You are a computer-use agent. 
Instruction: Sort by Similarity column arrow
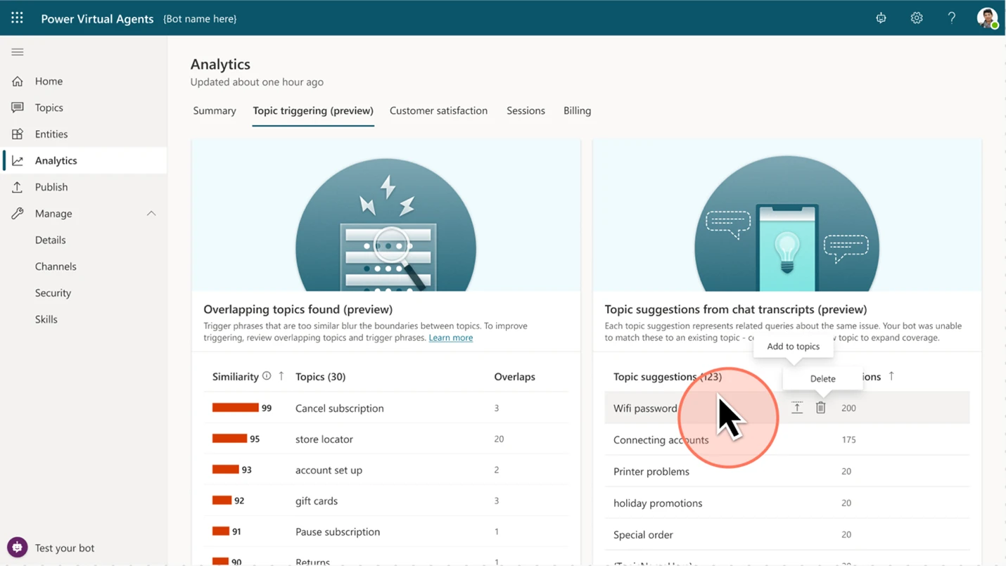click(x=281, y=376)
